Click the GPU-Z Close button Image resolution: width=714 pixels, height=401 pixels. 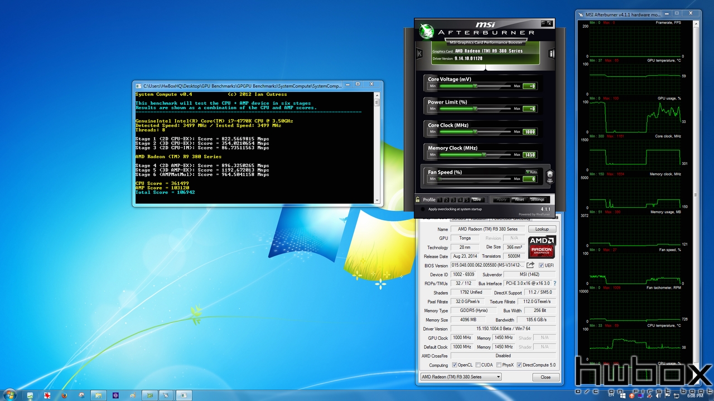pos(546,377)
